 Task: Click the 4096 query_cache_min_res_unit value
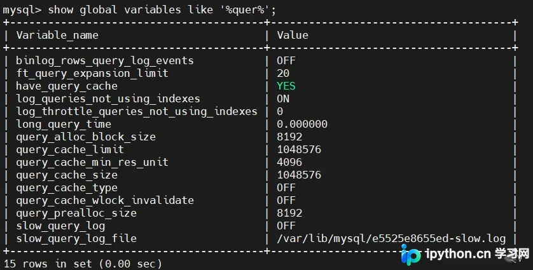tap(289, 163)
